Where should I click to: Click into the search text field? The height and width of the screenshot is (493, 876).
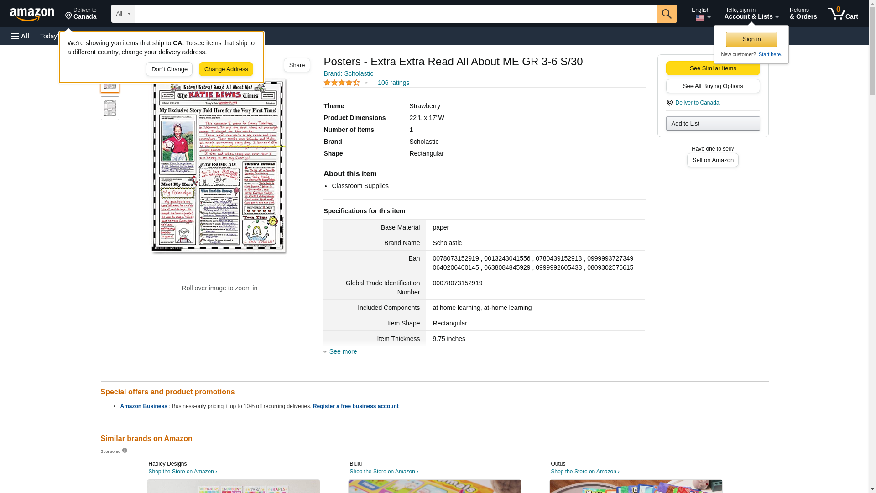click(395, 14)
